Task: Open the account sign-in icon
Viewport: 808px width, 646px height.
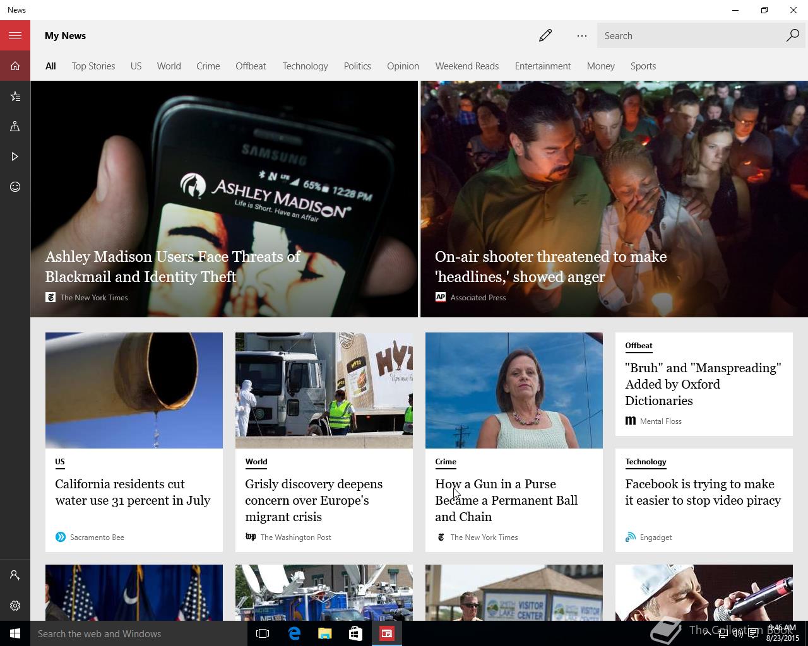Action: [x=15, y=575]
